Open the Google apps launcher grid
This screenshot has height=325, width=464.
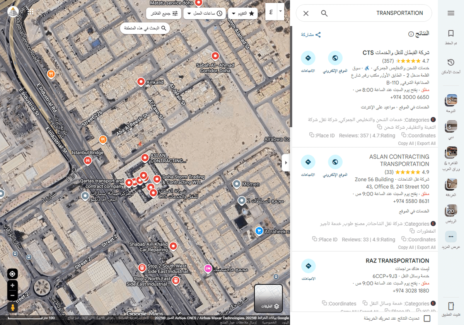pyautogui.click(x=30, y=12)
